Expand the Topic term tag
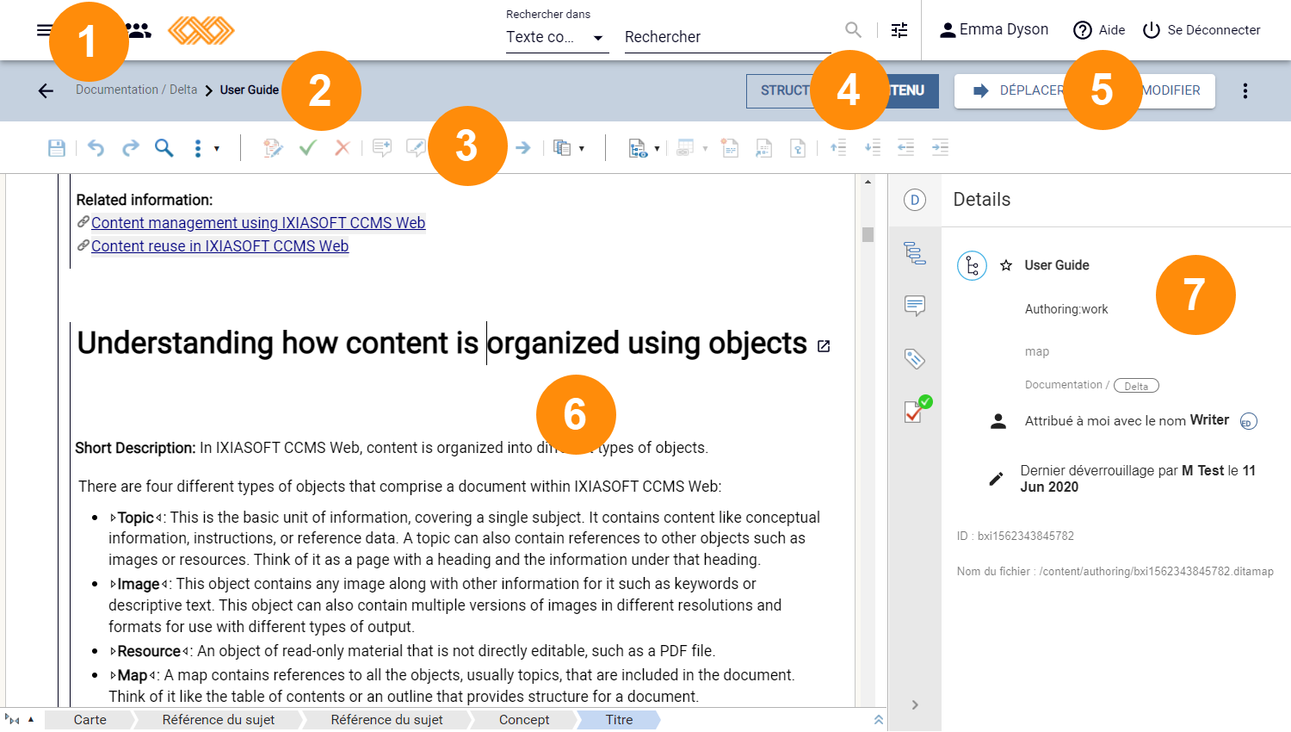 click(x=113, y=518)
